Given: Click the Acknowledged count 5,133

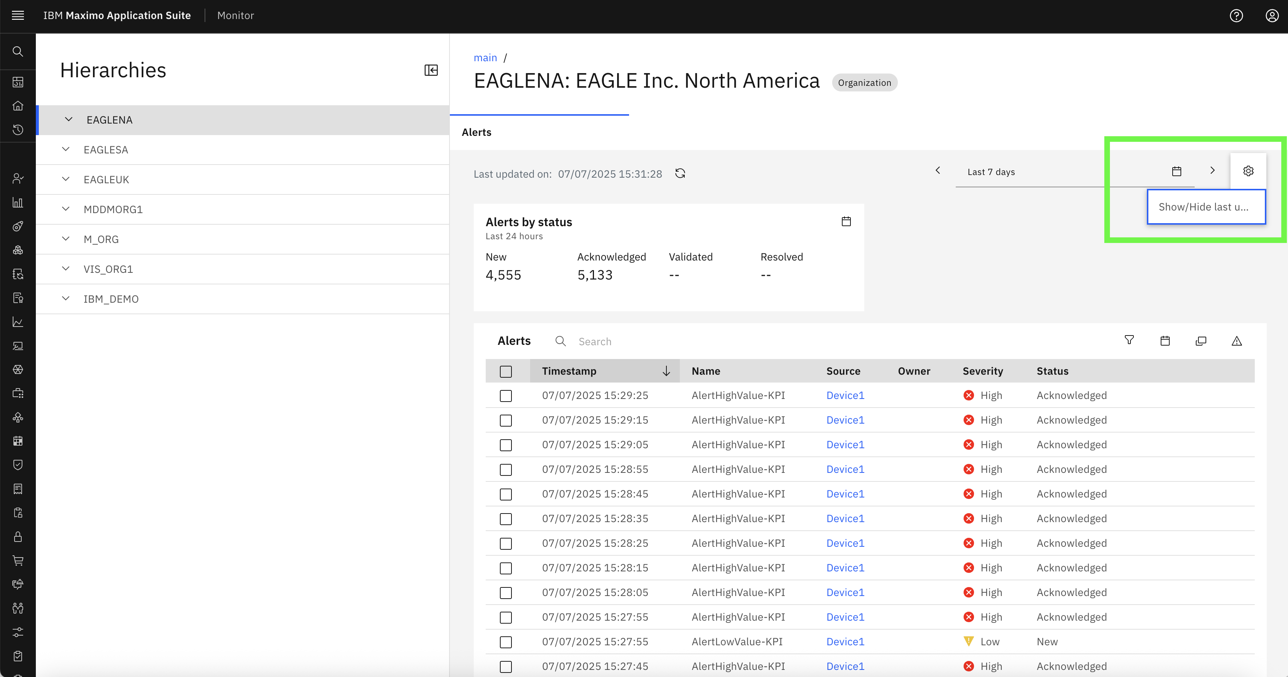Looking at the screenshot, I should 594,275.
